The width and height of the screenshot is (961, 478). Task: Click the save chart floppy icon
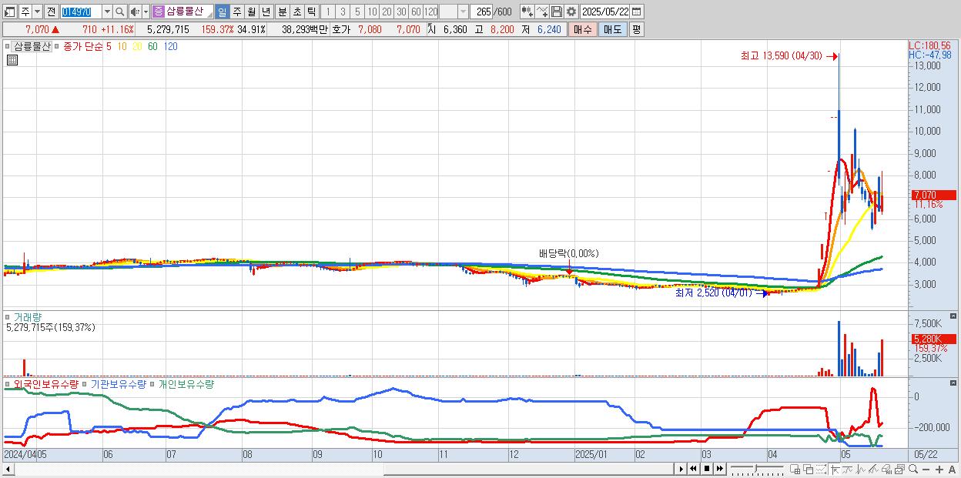coord(557,12)
